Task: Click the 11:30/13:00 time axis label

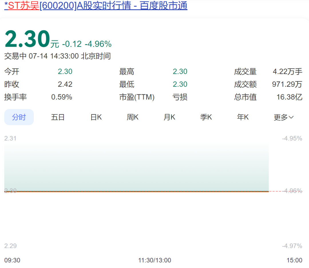Action: click(x=154, y=260)
